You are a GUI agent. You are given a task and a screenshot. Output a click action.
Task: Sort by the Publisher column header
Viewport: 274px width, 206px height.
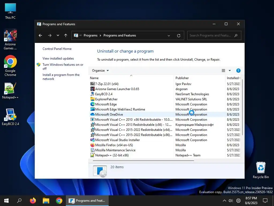click(x=199, y=78)
